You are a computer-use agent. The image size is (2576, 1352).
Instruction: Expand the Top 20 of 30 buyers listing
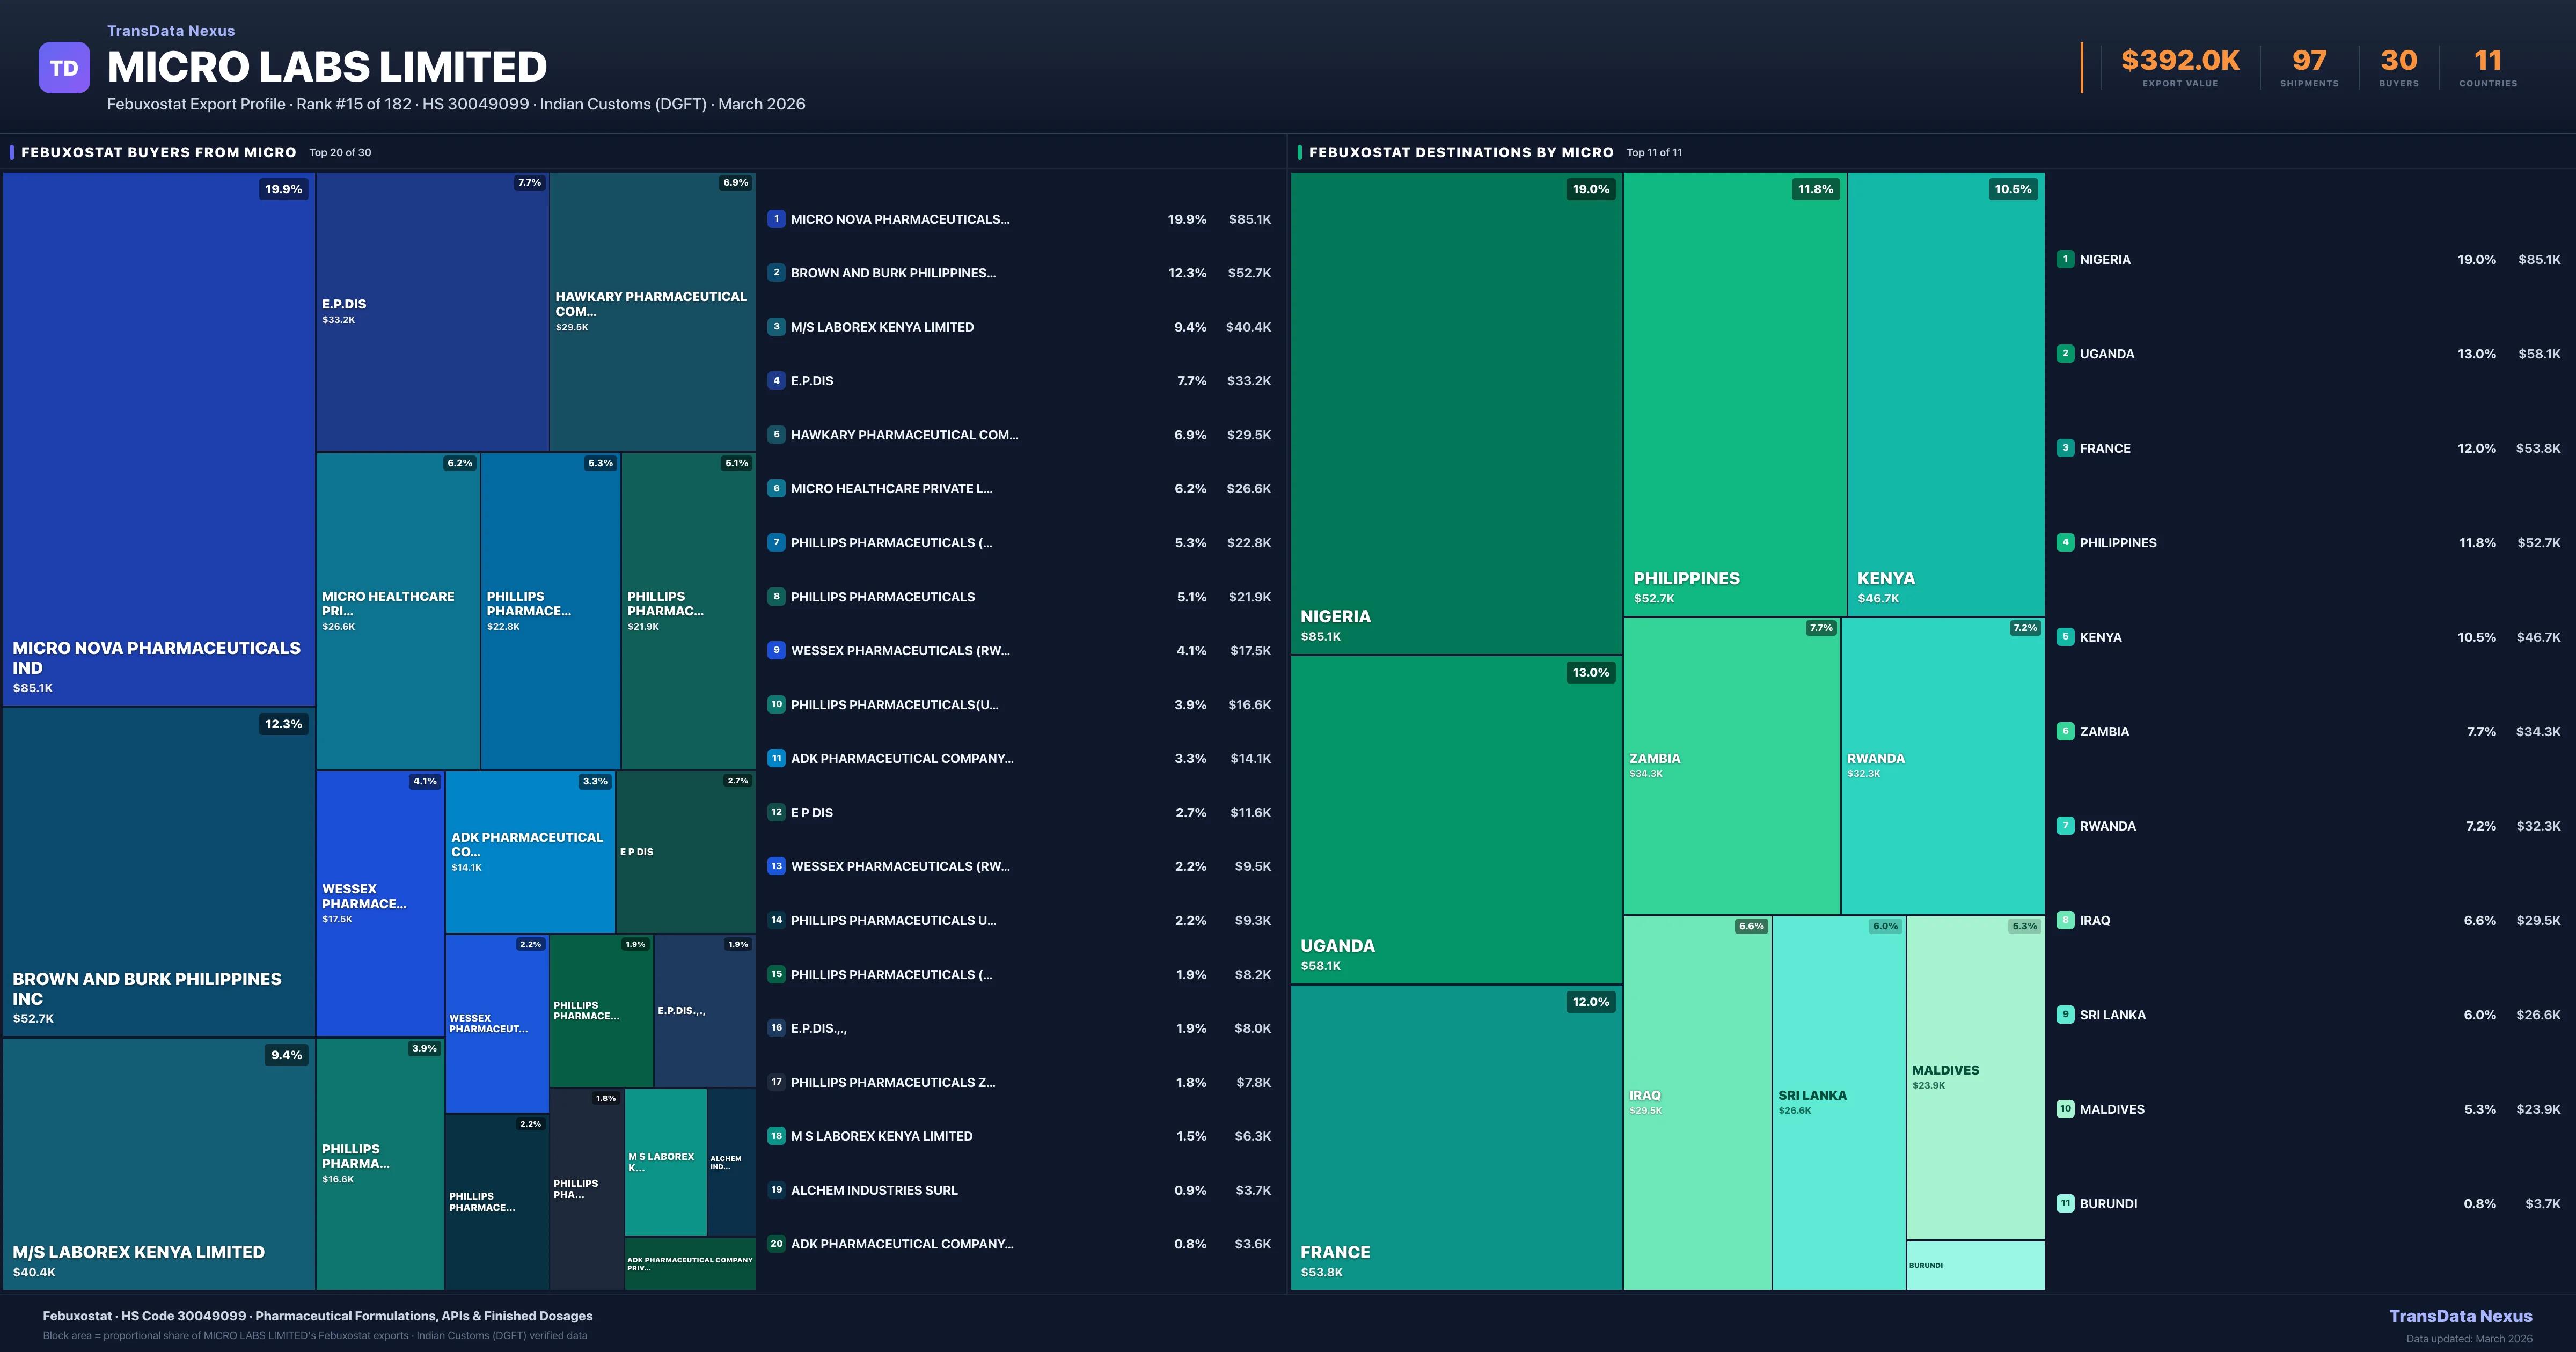click(340, 152)
